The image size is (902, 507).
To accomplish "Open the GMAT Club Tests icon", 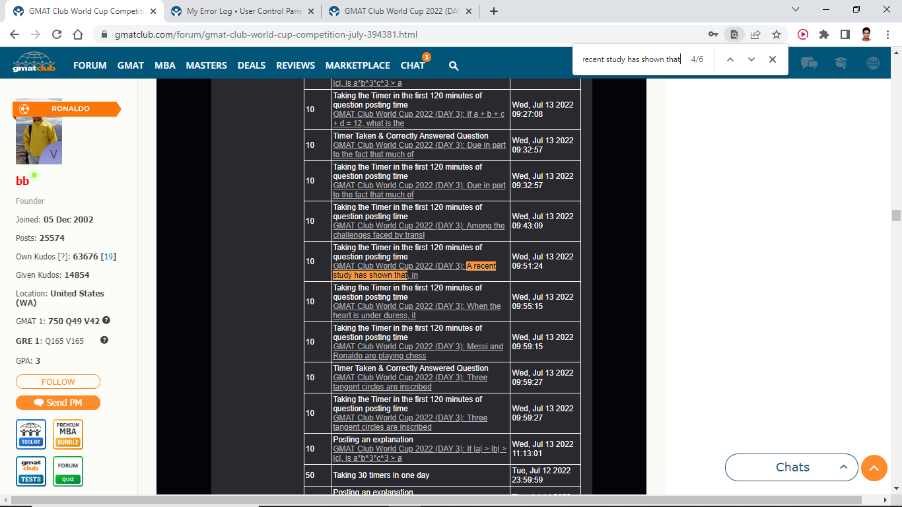I will [31, 471].
